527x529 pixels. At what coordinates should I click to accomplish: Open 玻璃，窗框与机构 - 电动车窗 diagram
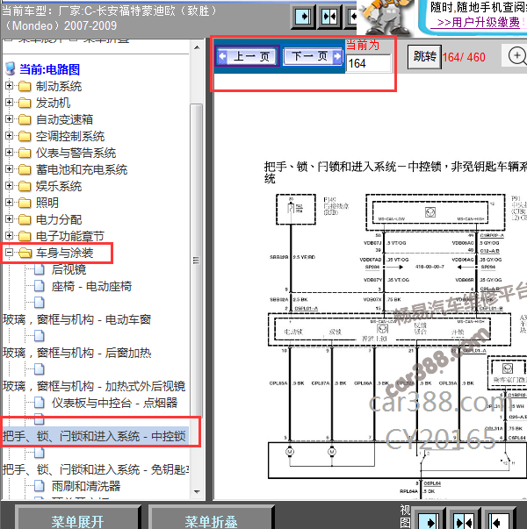click(x=76, y=319)
